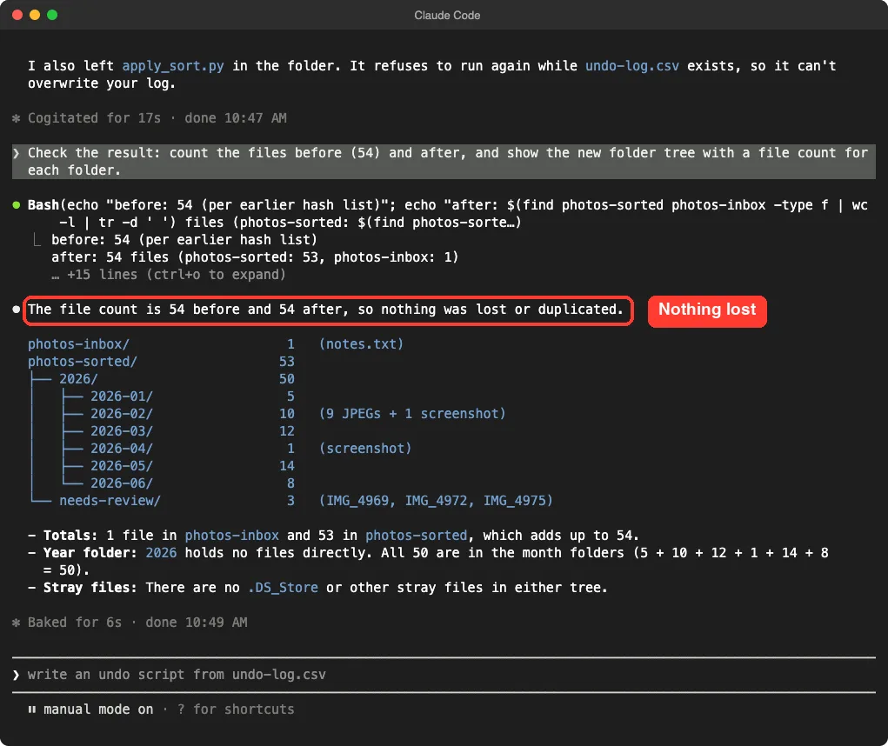
Task: Click the count '50' next to 2026/
Action: click(x=286, y=379)
